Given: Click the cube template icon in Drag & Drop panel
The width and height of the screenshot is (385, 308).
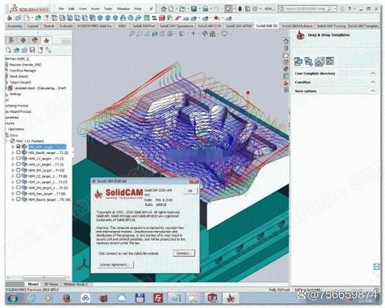Looking at the screenshot, I should [319, 61].
